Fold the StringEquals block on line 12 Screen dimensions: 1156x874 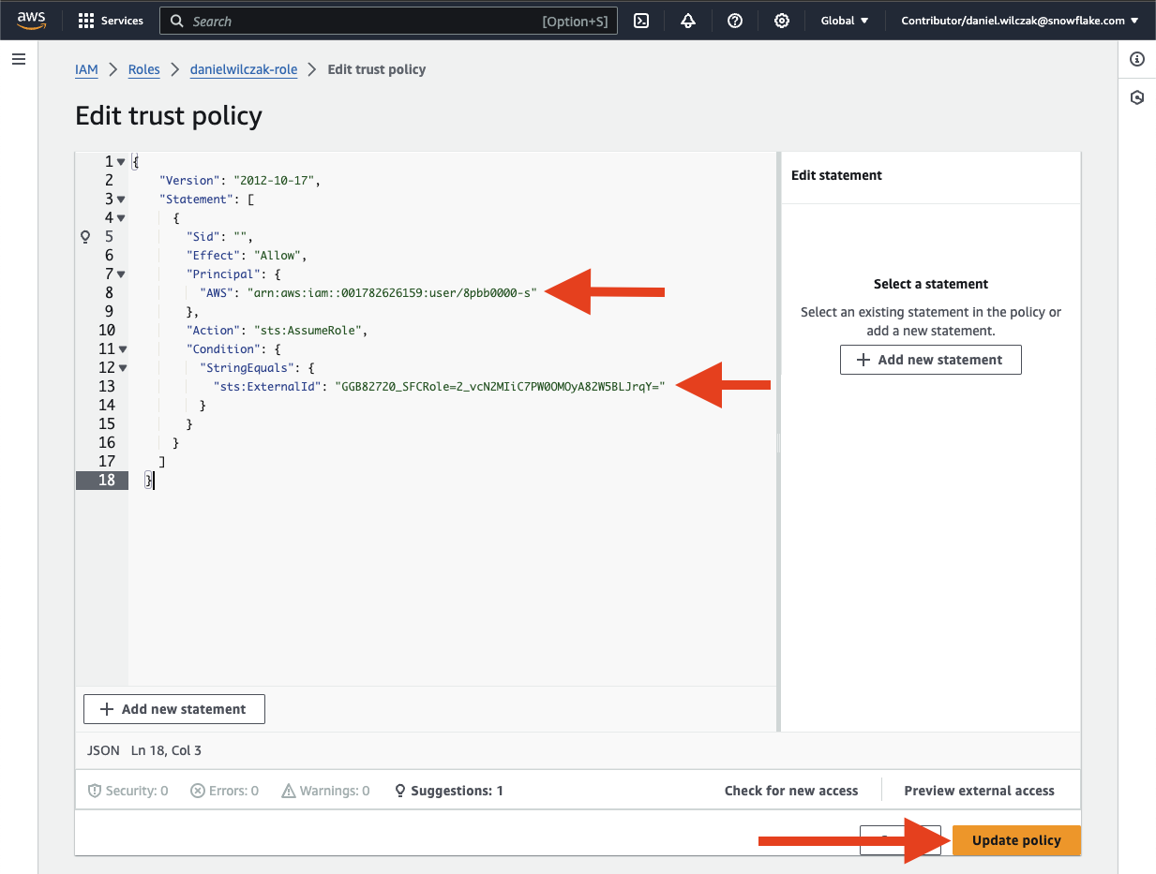tap(121, 368)
